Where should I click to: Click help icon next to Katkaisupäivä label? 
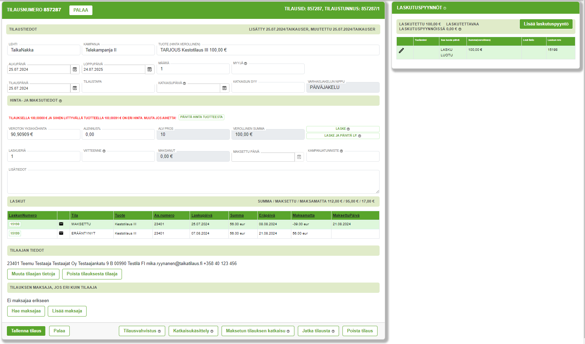(x=184, y=83)
